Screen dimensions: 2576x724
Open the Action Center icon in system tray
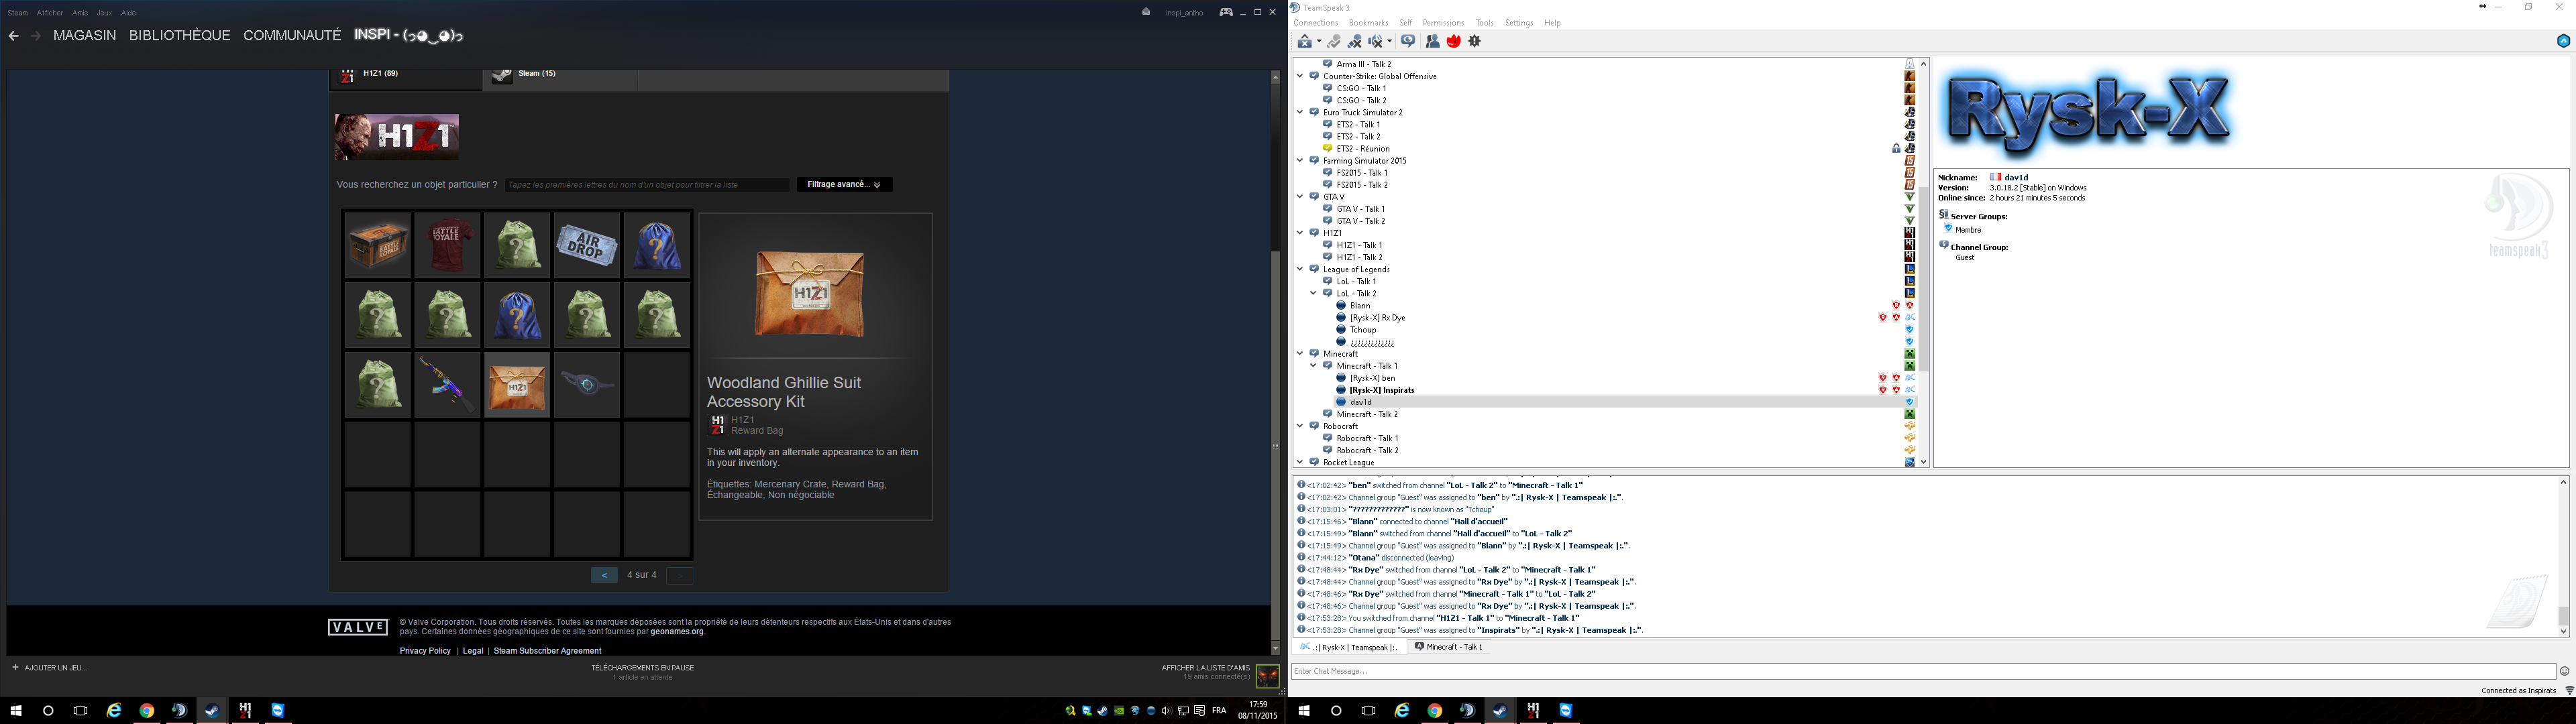click(x=1199, y=711)
